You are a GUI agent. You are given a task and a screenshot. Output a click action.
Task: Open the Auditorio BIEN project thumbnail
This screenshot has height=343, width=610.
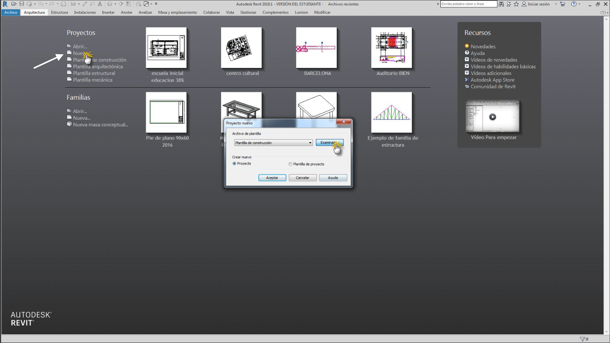pos(392,48)
